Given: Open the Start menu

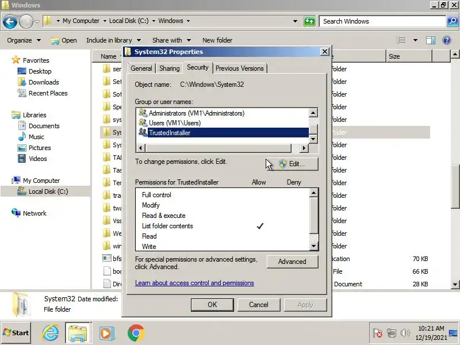Looking at the screenshot, I should click(x=16, y=333).
